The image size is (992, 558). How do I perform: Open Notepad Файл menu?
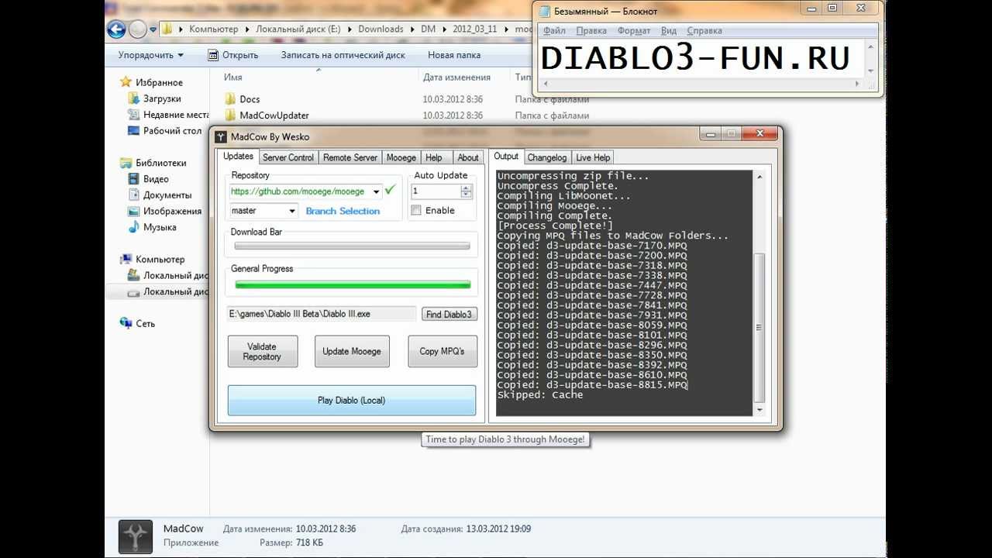[554, 31]
